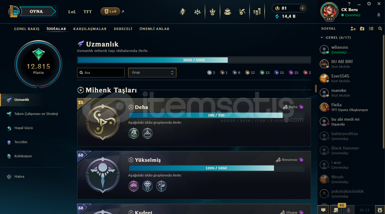Open the Store coins icon
385x214 pixels.
(257, 12)
